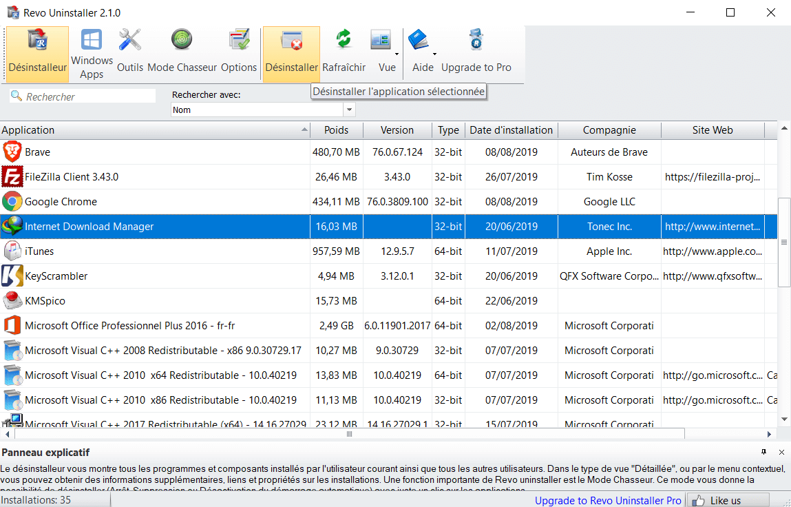Open Options settings icon

point(239,41)
